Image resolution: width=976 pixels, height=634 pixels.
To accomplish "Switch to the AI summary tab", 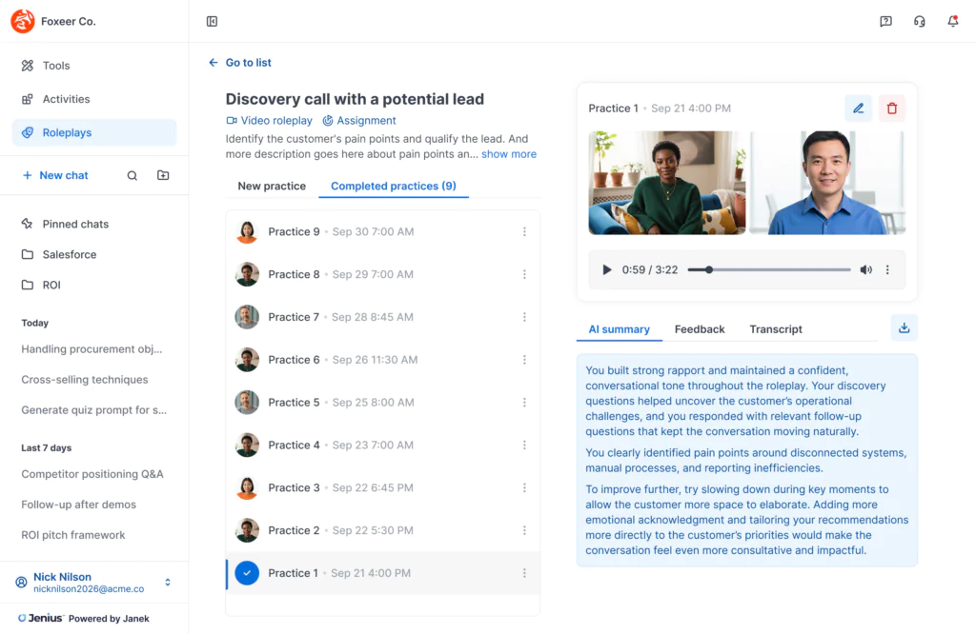I will pyautogui.click(x=619, y=329).
